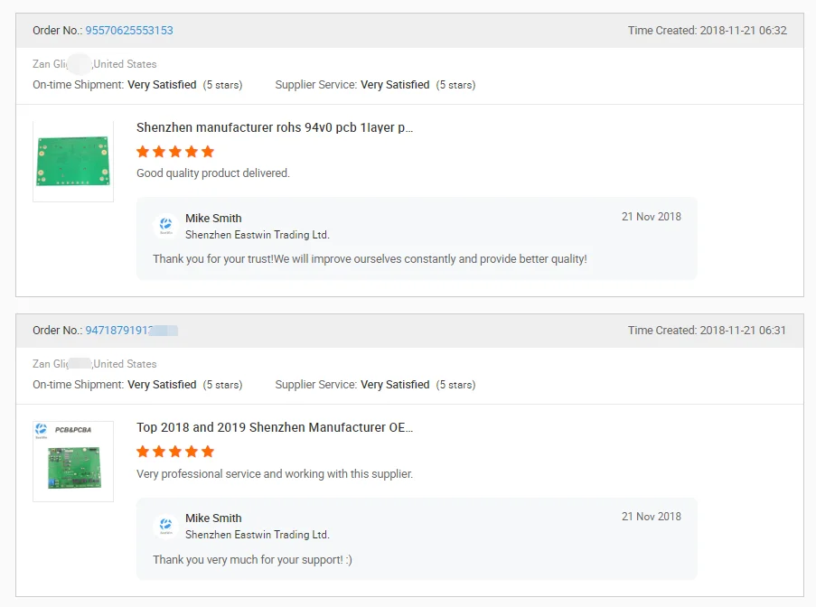
Task: Click the 'Good quality product delivered.' review text
Action: coord(213,173)
